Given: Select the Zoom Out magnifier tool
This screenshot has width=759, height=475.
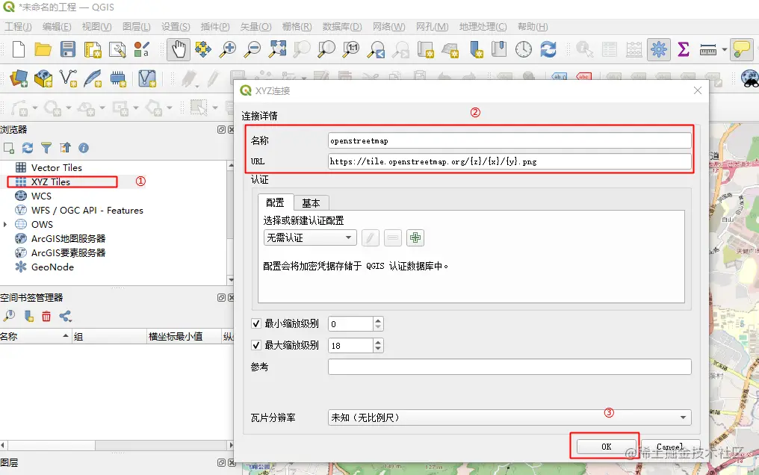Looking at the screenshot, I should tap(253, 49).
